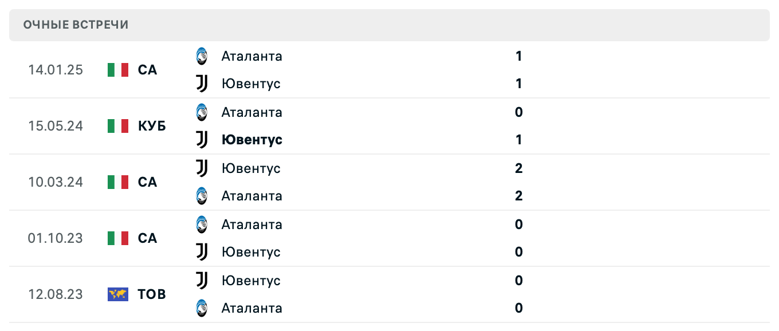Open the СА competition label for 10.03.24

[x=147, y=182]
